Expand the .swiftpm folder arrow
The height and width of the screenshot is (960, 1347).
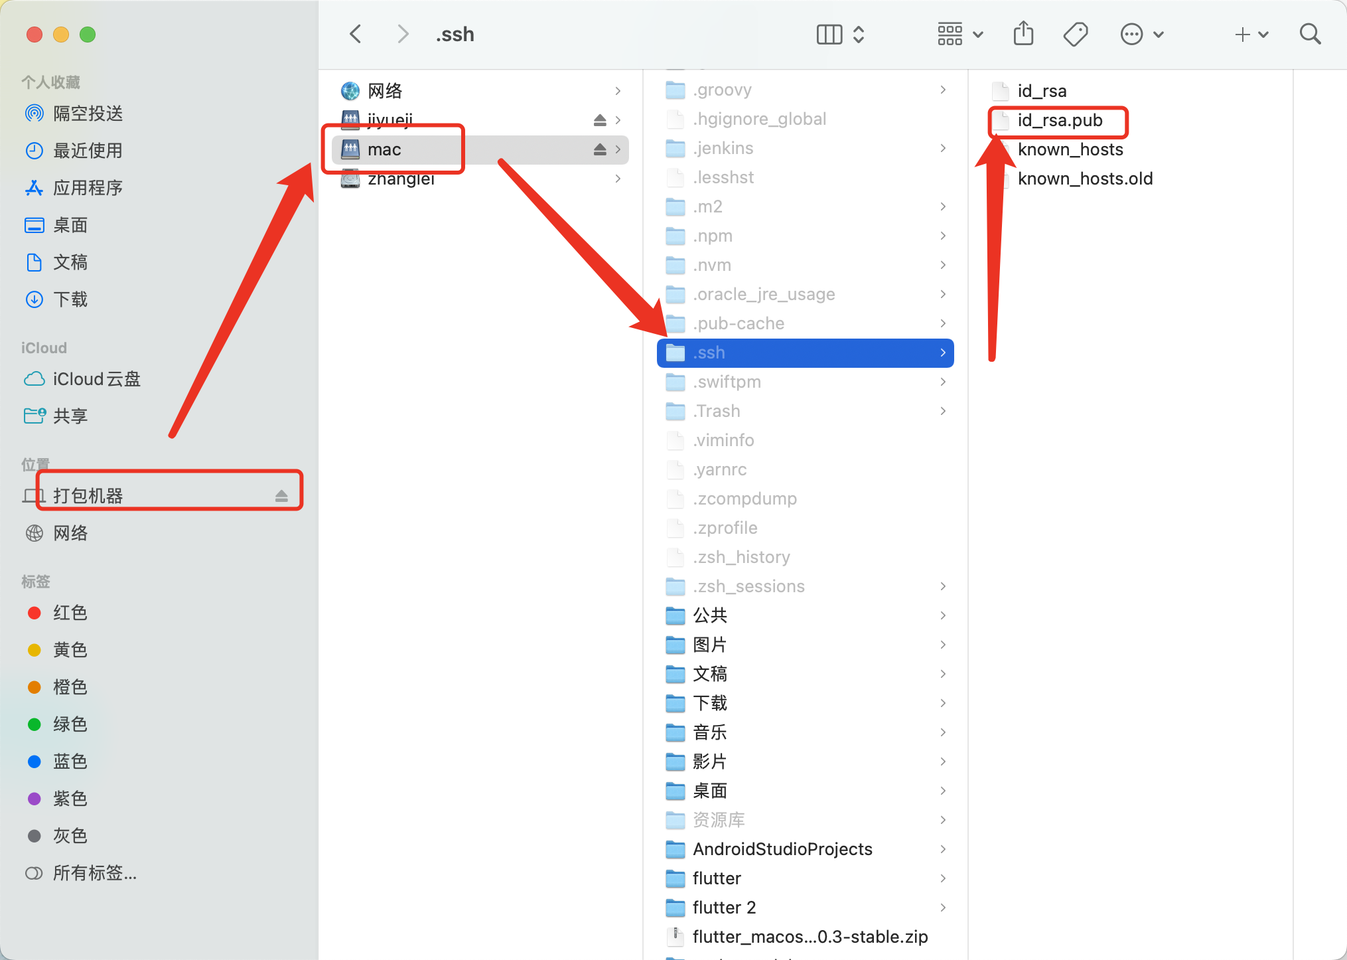pyautogui.click(x=943, y=381)
